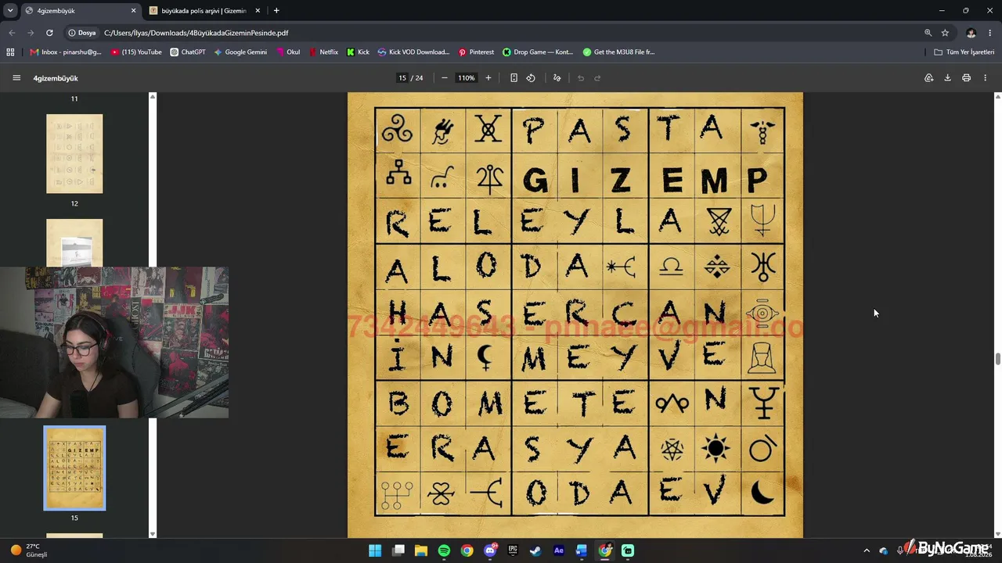This screenshot has height=563, width=1002.
Task: Open the PDF viewer more actions menu
Action: pyautogui.click(x=985, y=78)
